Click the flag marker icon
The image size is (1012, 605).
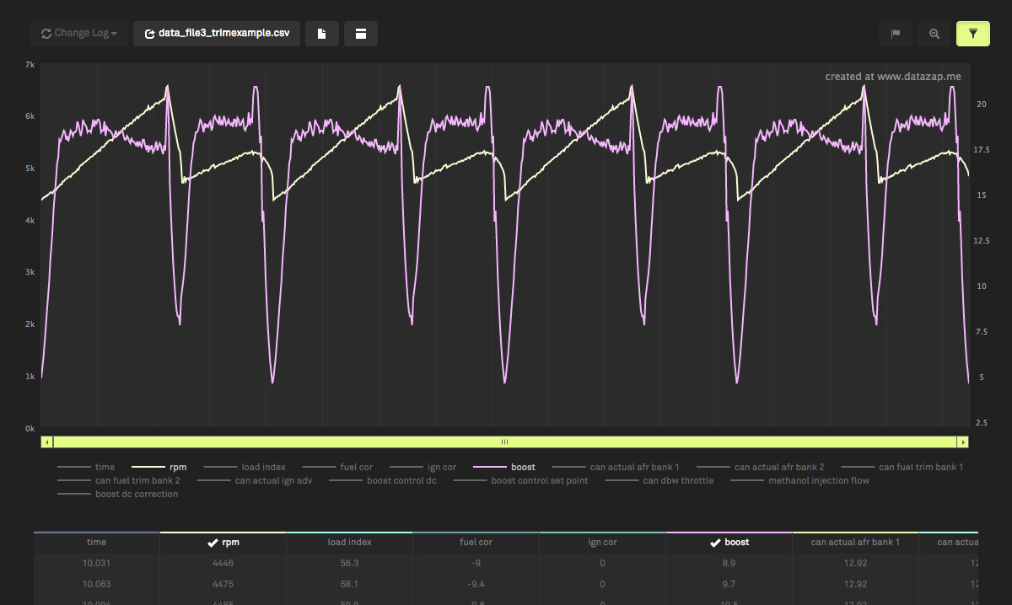pos(896,34)
